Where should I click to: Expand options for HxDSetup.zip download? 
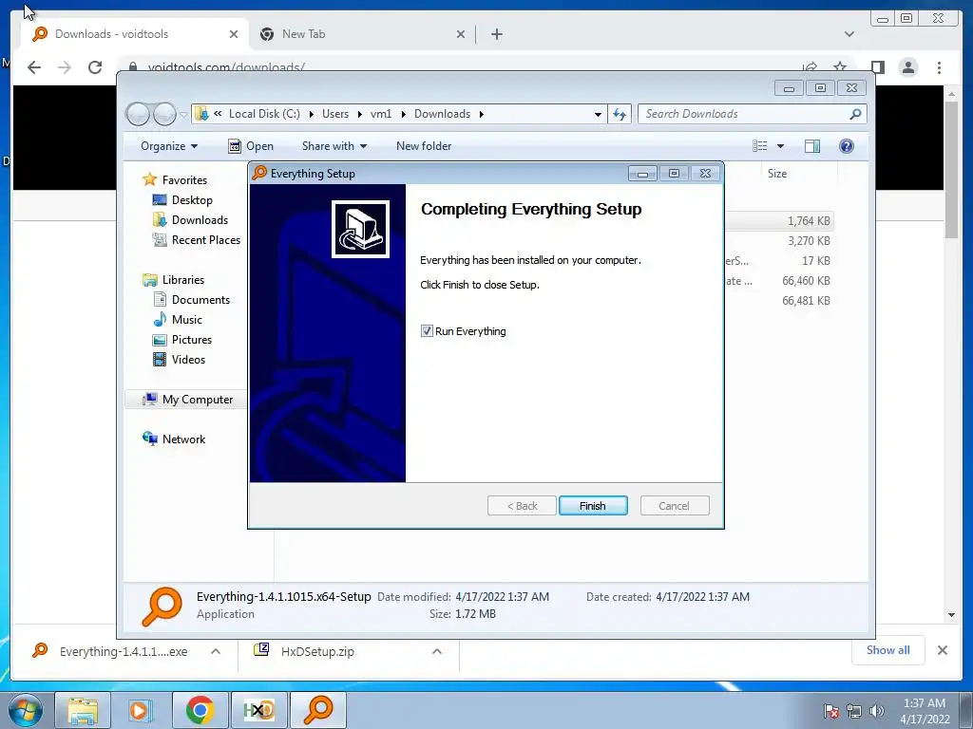click(437, 651)
